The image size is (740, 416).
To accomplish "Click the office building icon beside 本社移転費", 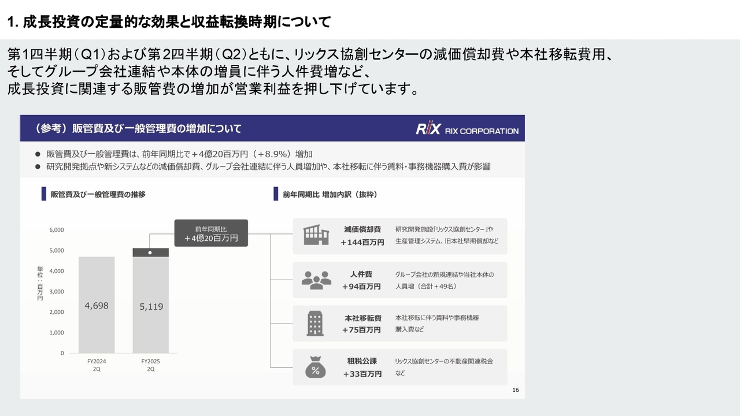I will click(x=315, y=323).
